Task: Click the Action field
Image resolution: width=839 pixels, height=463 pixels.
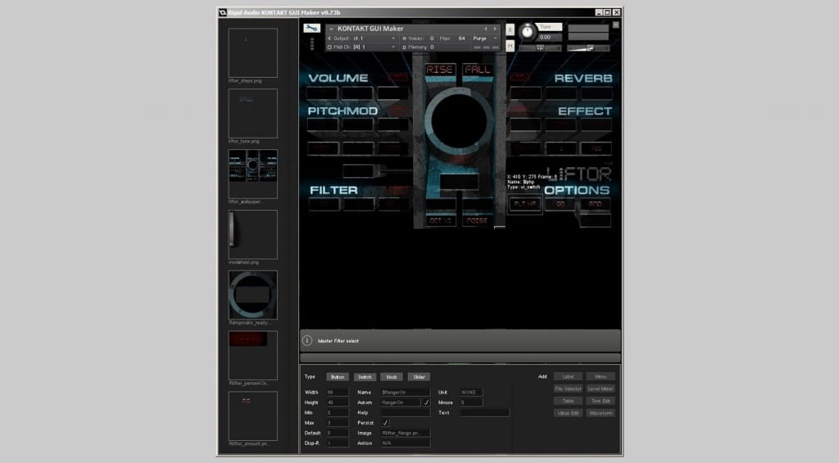Action: (405, 443)
